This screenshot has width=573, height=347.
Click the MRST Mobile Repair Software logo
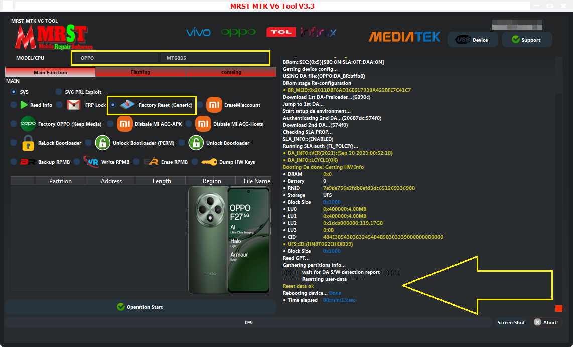(53, 37)
